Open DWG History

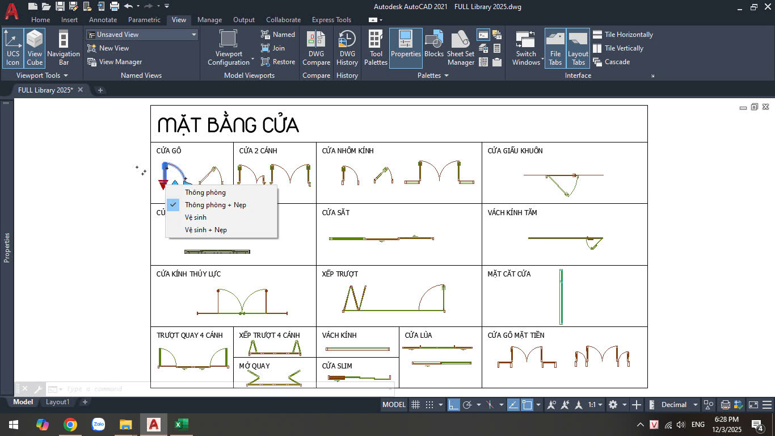[x=347, y=48]
